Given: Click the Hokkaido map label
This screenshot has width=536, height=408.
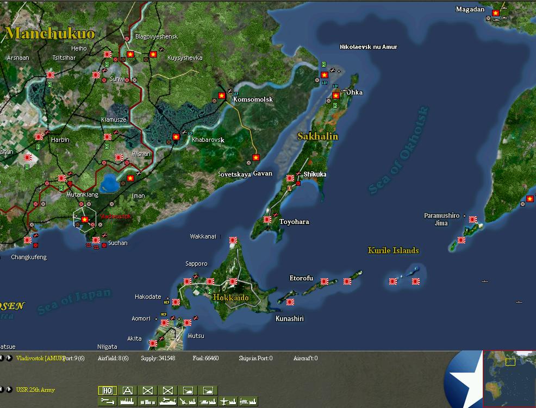Looking at the screenshot, I should coord(230,297).
